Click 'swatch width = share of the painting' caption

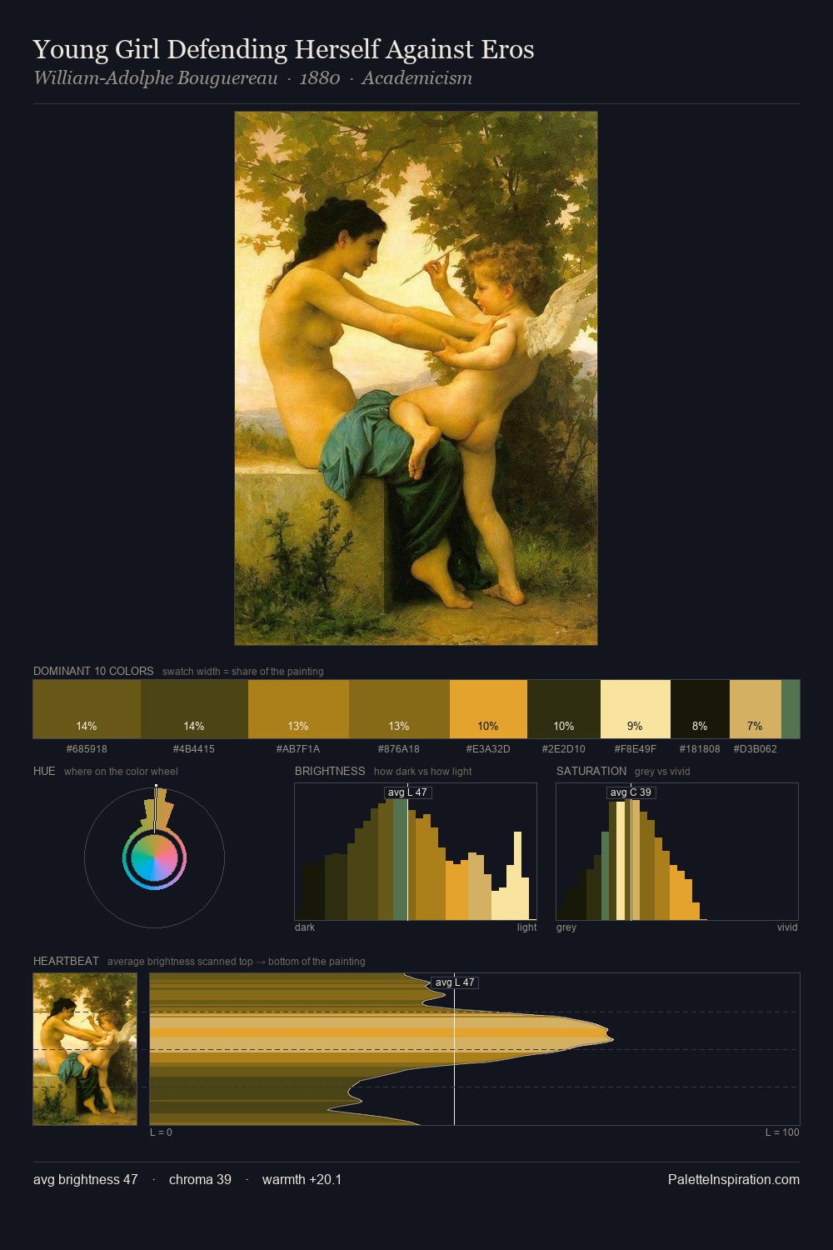(x=243, y=672)
